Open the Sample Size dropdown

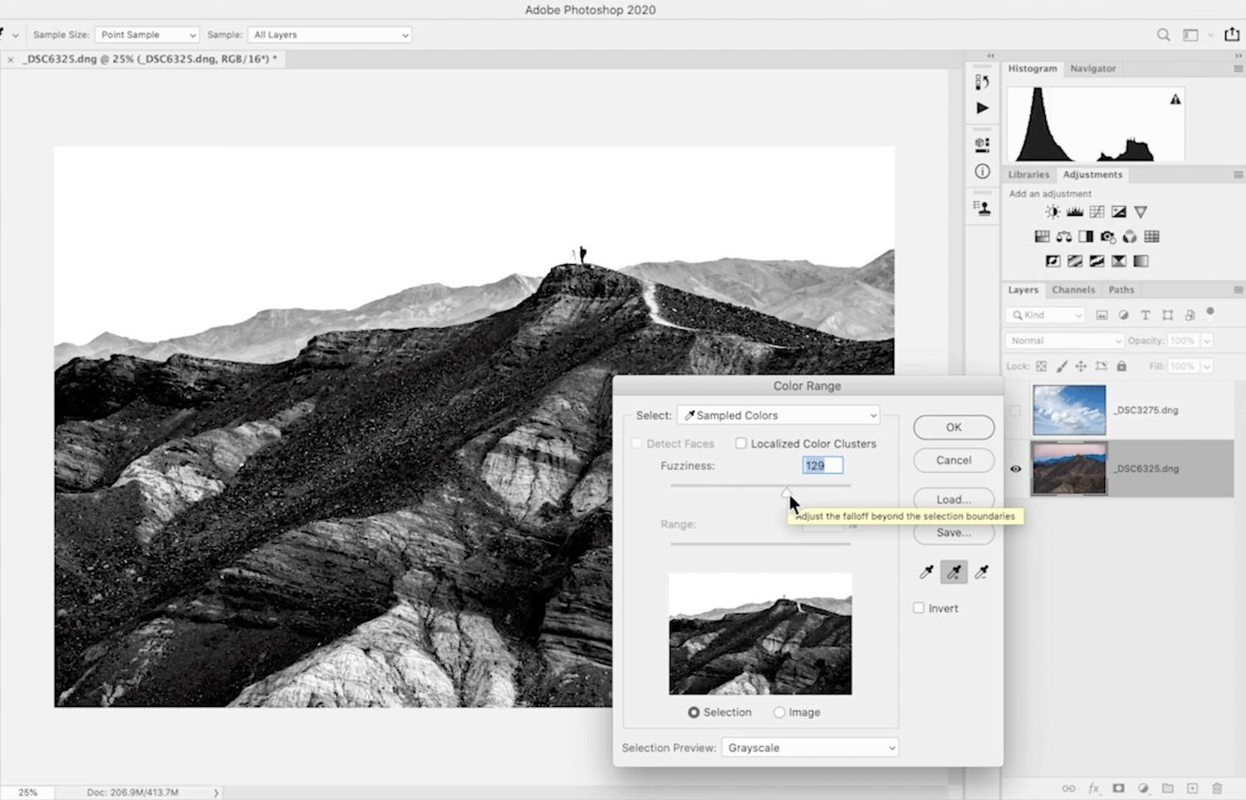tap(147, 35)
